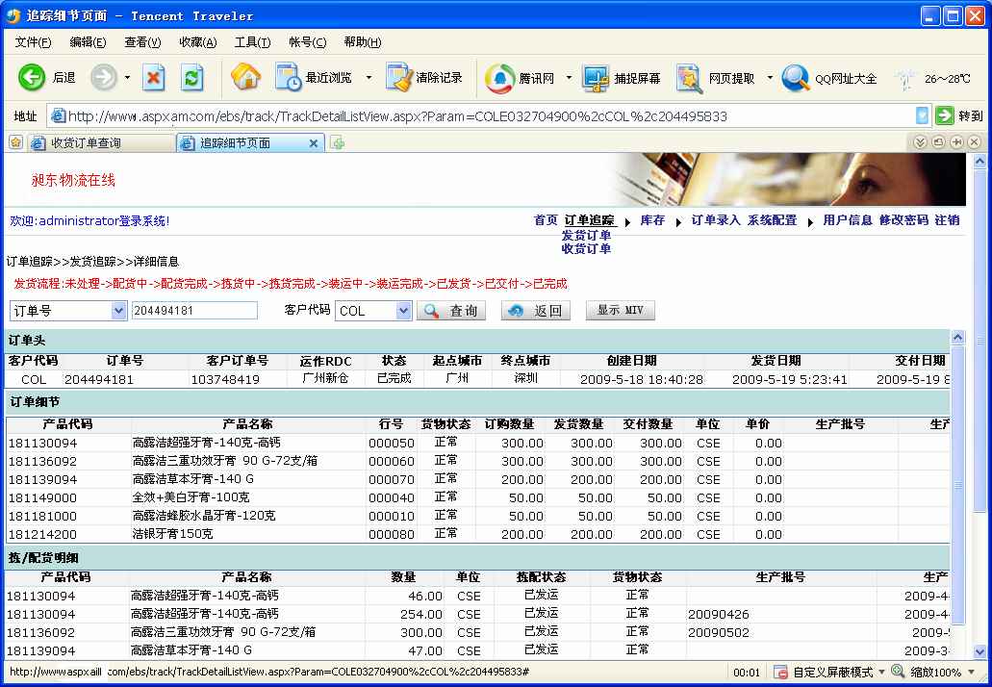Expand the 订单号 search type dropdown
This screenshot has width=992, height=687.
click(x=119, y=311)
